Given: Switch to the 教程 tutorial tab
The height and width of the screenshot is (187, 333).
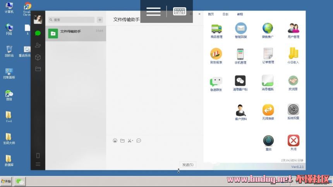Looking at the screenshot, I should (240, 14).
